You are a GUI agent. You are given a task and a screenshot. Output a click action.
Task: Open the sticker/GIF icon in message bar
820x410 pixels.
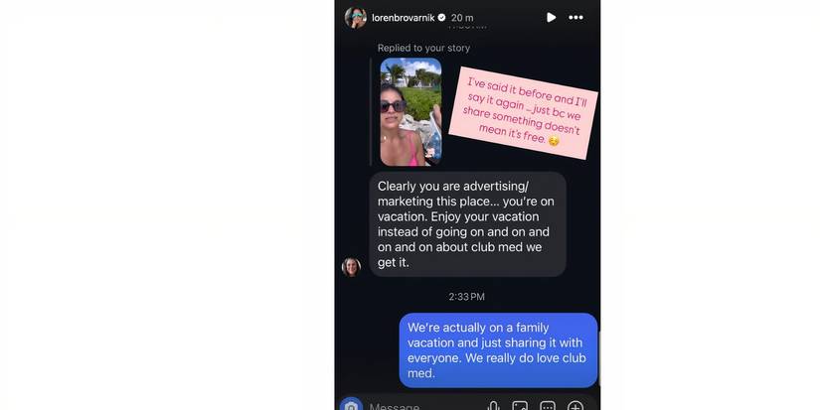pos(548,406)
